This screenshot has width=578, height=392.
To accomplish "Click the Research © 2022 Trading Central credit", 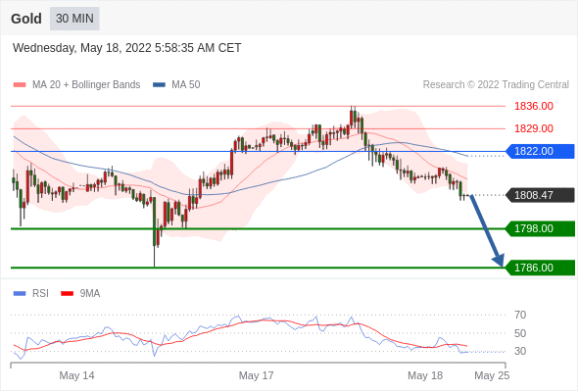I will click(496, 85).
